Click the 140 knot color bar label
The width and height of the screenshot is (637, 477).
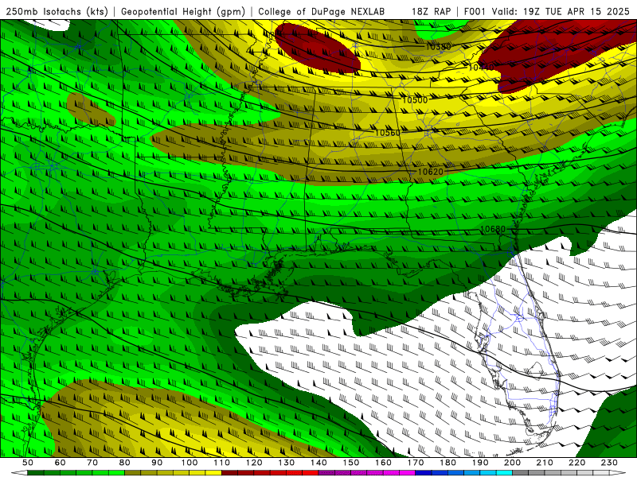pos(318,463)
